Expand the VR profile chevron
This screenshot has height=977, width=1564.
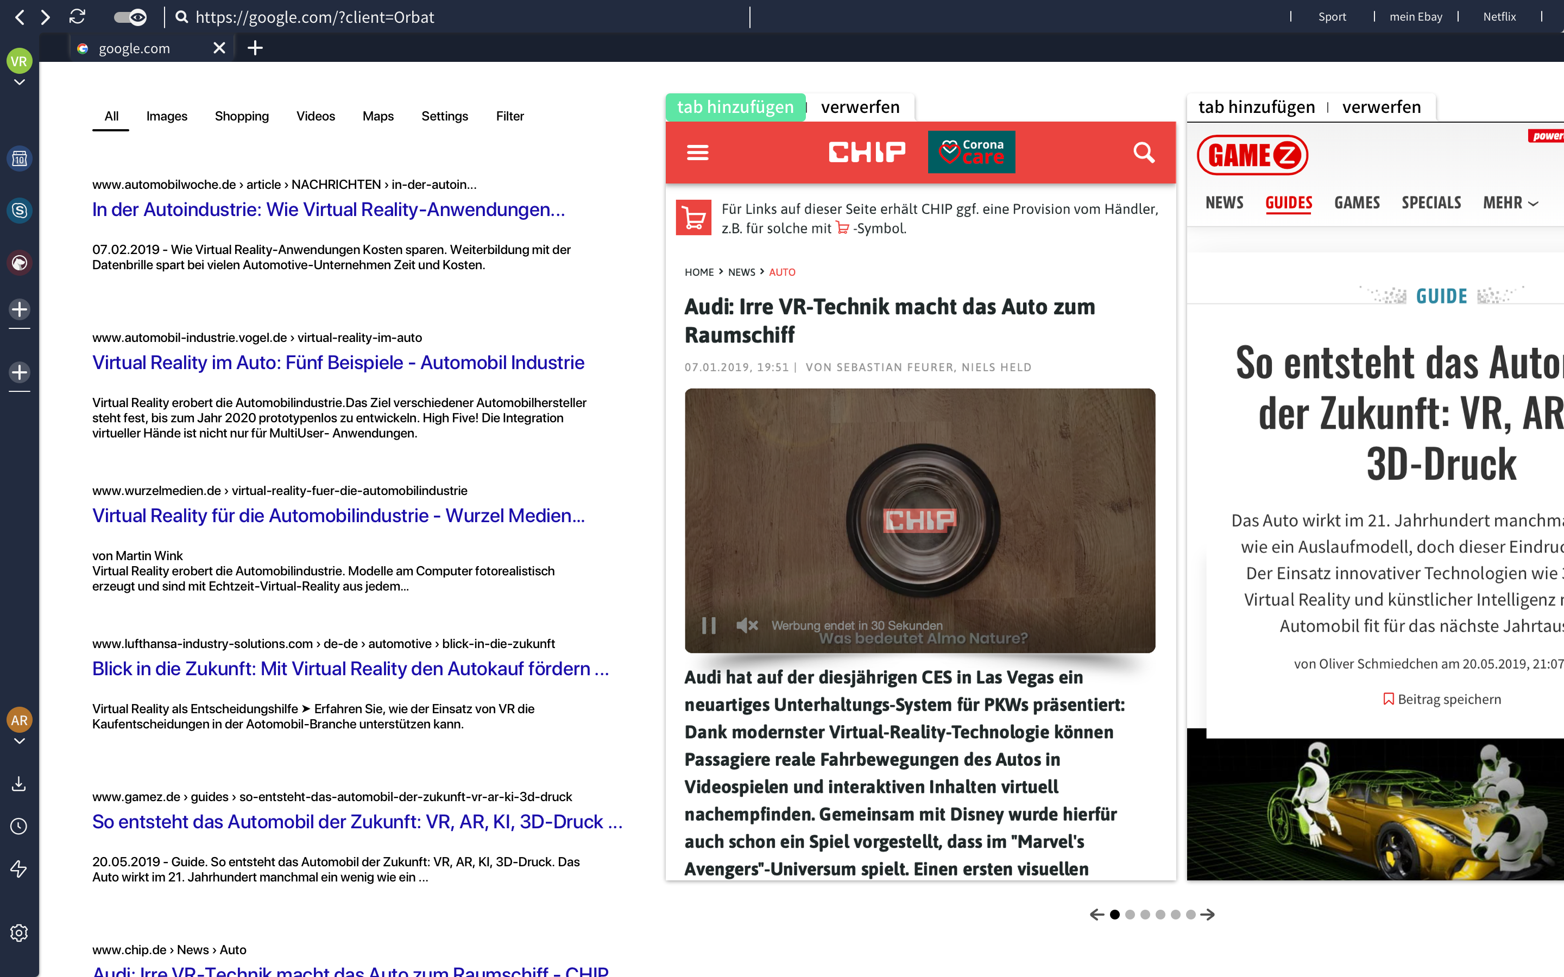click(x=20, y=83)
